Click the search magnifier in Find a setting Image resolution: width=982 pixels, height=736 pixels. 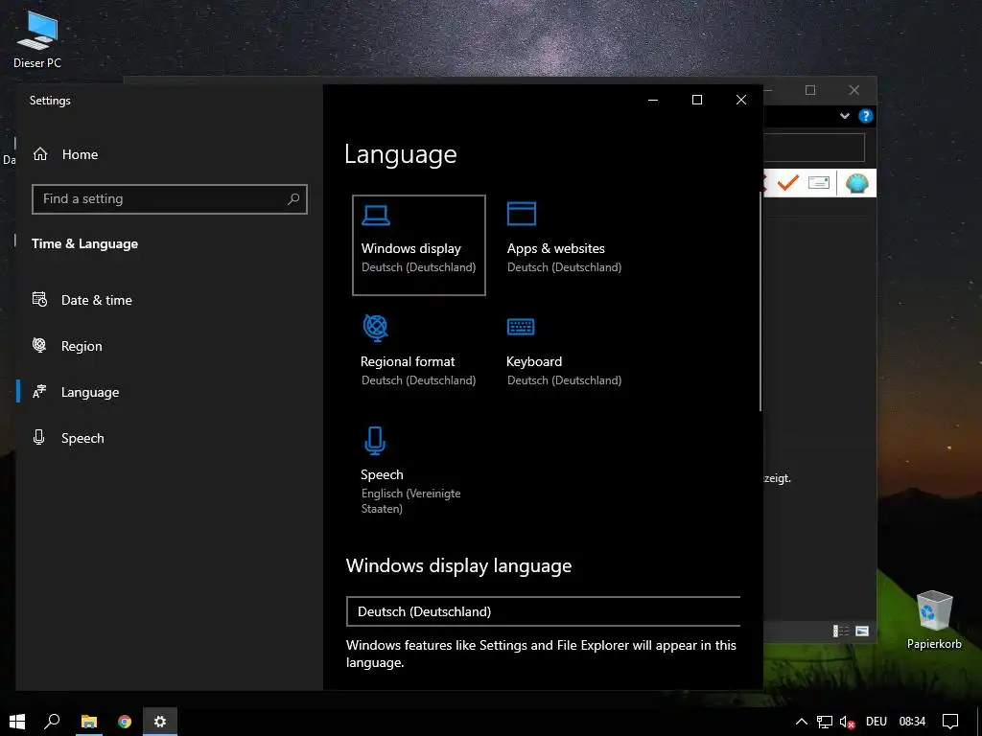coord(293,199)
